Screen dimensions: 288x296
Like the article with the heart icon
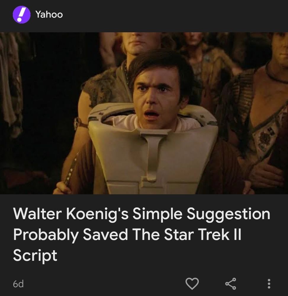click(x=192, y=284)
